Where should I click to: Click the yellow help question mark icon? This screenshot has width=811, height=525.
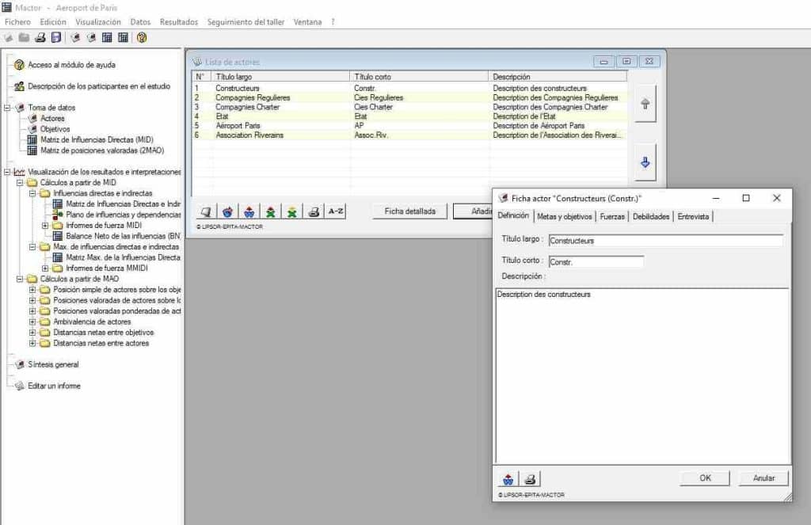pyautogui.click(x=142, y=37)
